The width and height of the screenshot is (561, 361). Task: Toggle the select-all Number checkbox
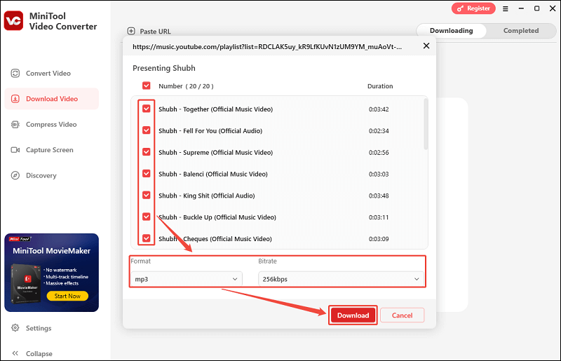point(147,86)
